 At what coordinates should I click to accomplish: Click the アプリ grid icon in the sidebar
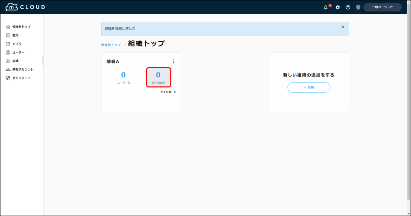pyautogui.click(x=8, y=43)
